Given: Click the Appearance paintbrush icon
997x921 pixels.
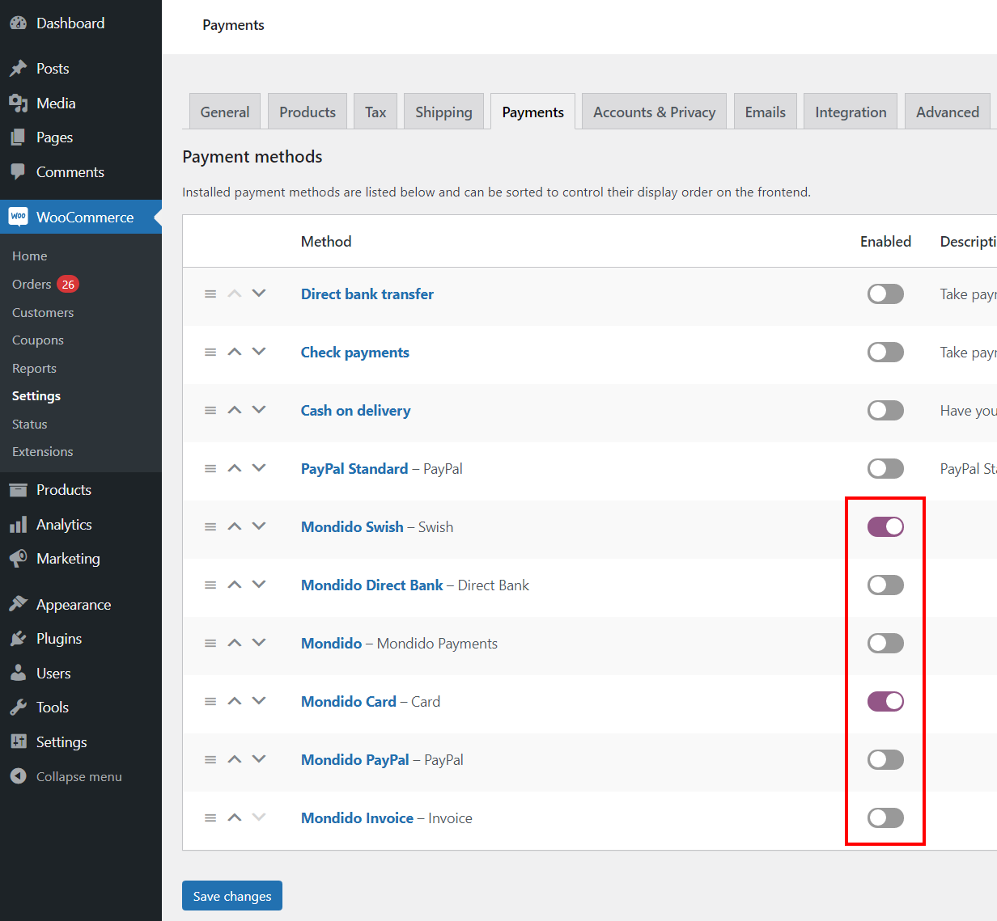Looking at the screenshot, I should (x=18, y=605).
